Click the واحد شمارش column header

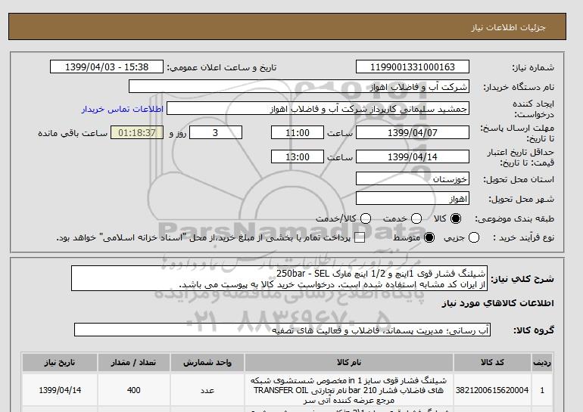207,363
